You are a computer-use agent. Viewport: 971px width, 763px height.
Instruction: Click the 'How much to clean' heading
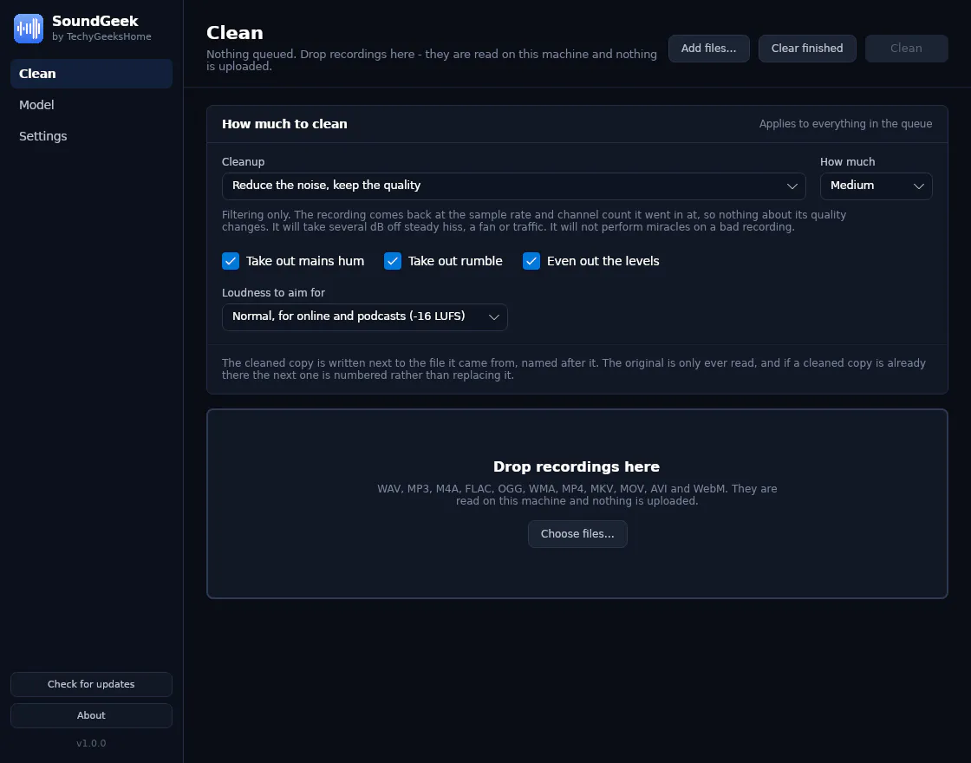tap(284, 124)
